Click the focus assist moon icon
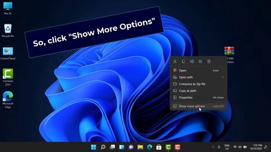 [265, 147]
